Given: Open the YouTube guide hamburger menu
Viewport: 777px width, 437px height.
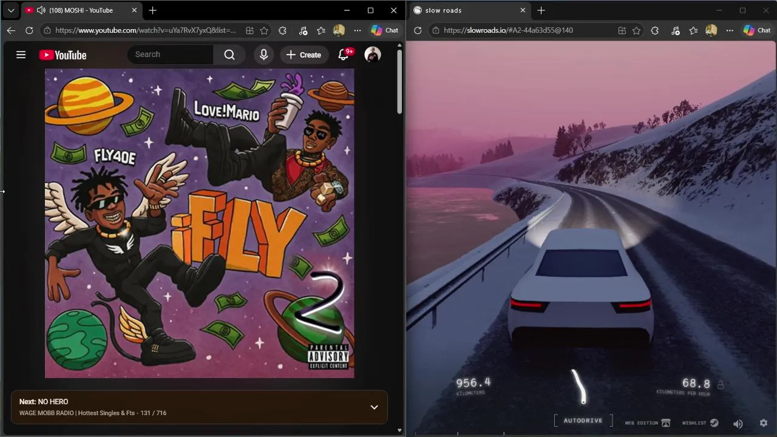Looking at the screenshot, I should [21, 55].
